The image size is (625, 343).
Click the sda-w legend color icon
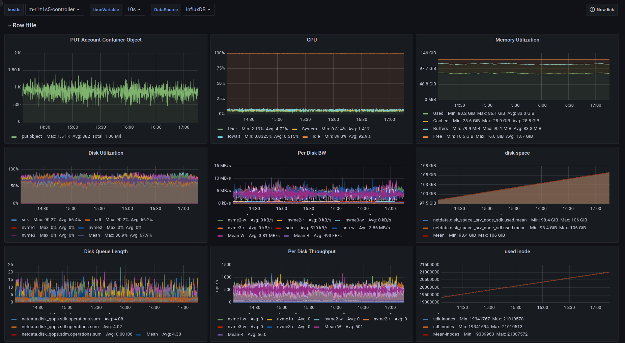pos(335,228)
